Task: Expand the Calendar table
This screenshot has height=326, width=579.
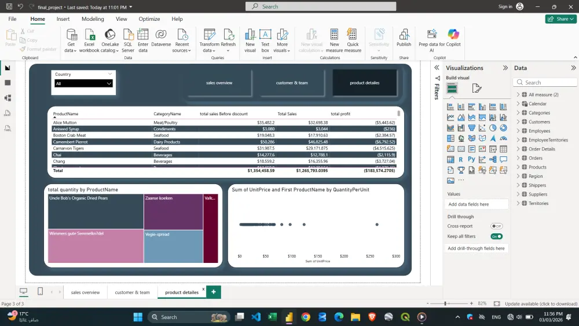Action: tap(518, 104)
